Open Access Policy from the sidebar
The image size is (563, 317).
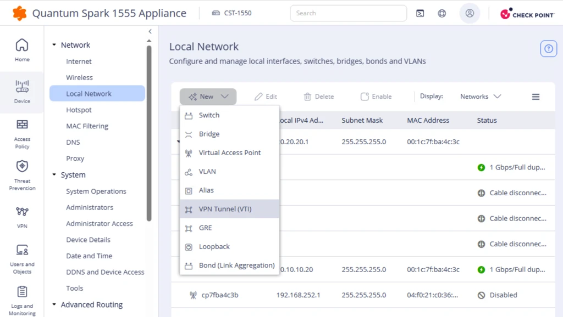(22, 124)
